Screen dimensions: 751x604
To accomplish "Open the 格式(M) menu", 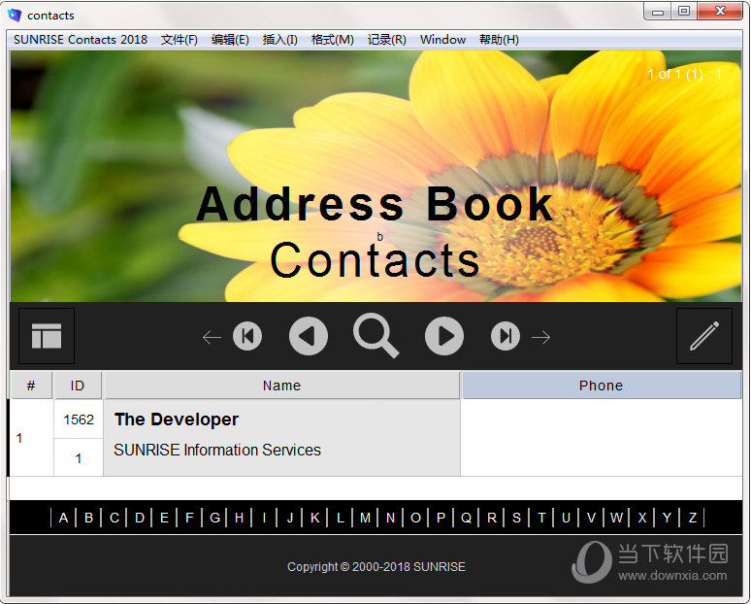I will tap(333, 39).
